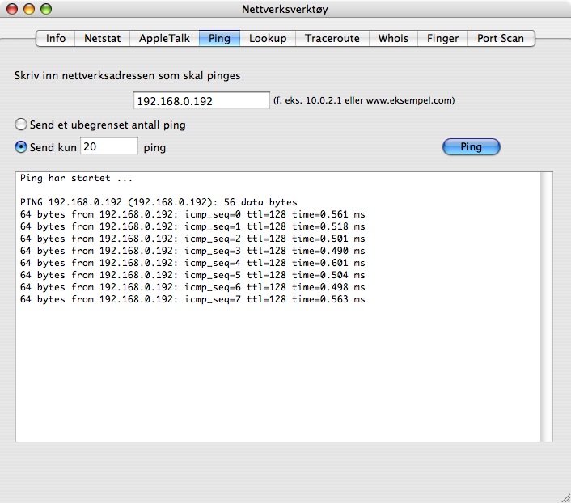Minimize the window with the yellow button
The width and height of the screenshot is (571, 503).
coord(29,9)
